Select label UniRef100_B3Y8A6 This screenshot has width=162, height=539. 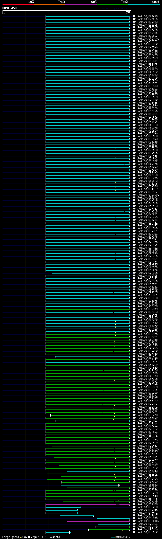point(145,518)
